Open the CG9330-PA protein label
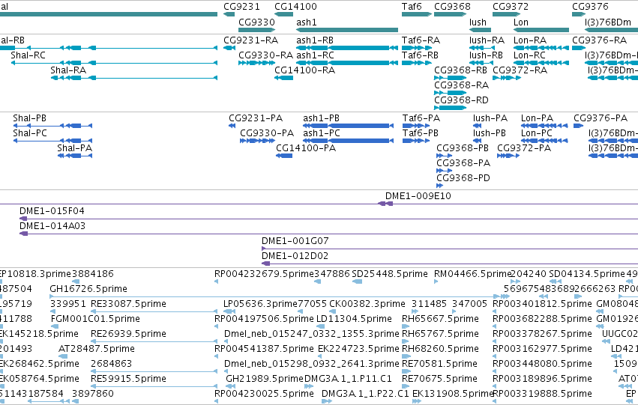The height and width of the screenshot is (405, 638). pos(267,133)
